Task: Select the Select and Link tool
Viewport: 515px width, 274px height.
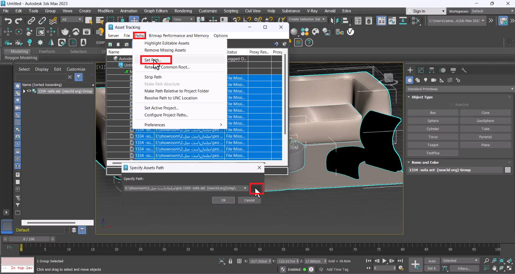Action: coord(31,21)
